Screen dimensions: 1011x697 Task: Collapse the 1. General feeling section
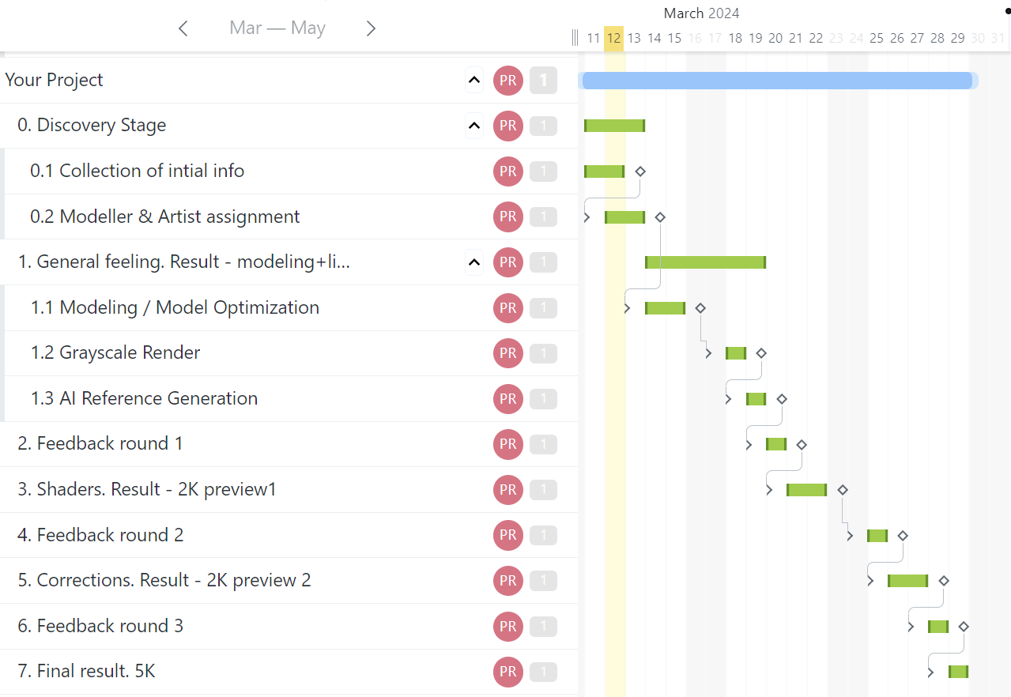click(474, 262)
